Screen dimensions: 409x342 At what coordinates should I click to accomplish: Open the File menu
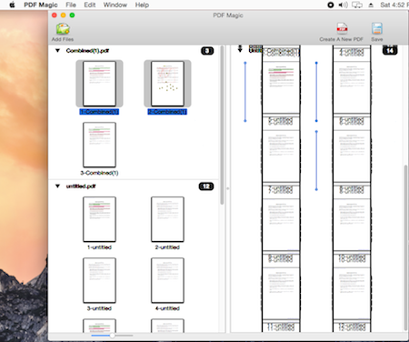point(71,5)
